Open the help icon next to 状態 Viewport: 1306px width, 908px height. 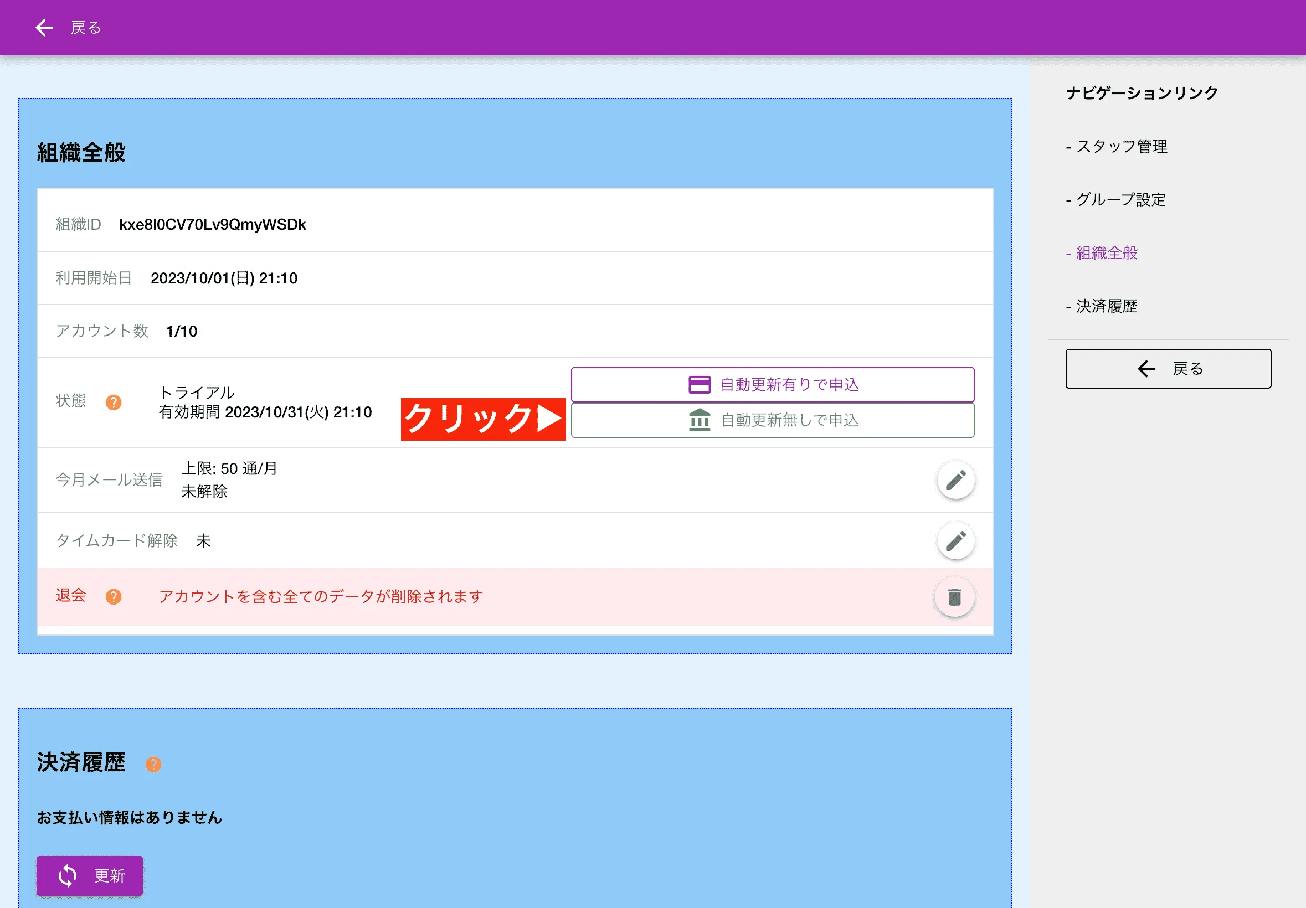tap(114, 402)
